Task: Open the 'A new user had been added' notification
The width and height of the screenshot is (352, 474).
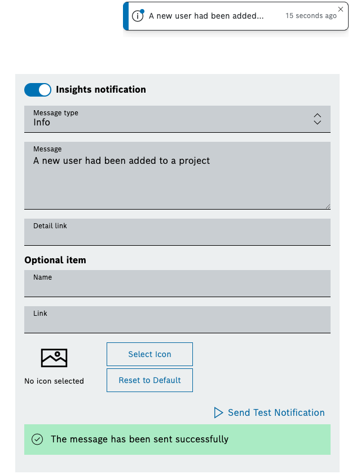Action: pos(206,16)
